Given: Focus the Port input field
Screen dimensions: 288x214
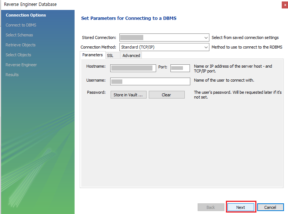Looking at the screenshot, I should tap(180, 68).
